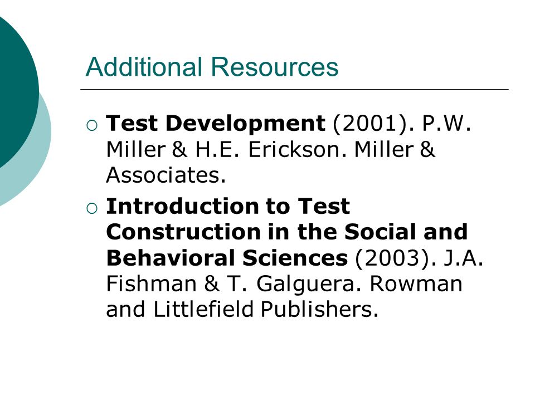This screenshot has width=535, height=401.
Task: Click the word "Rowman"
Action: pyautogui.click(x=416, y=283)
